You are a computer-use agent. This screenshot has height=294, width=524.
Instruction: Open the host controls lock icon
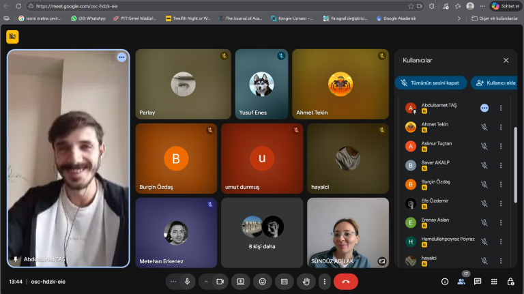click(x=510, y=281)
